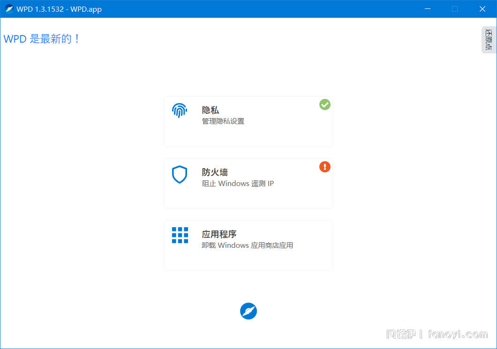Click the 卸载 Windows 应用商店应用 description

pos(247,245)
